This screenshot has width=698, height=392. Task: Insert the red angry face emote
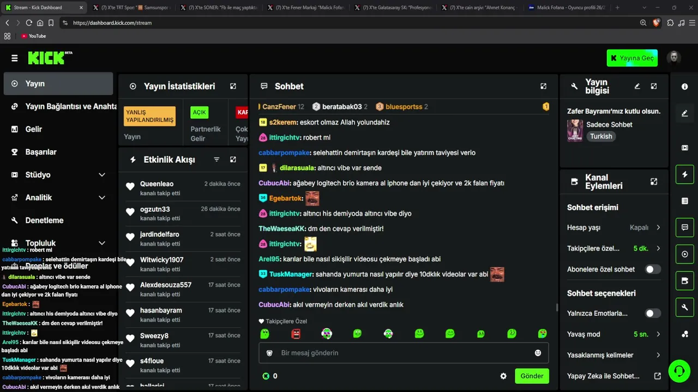pos(296,333)
